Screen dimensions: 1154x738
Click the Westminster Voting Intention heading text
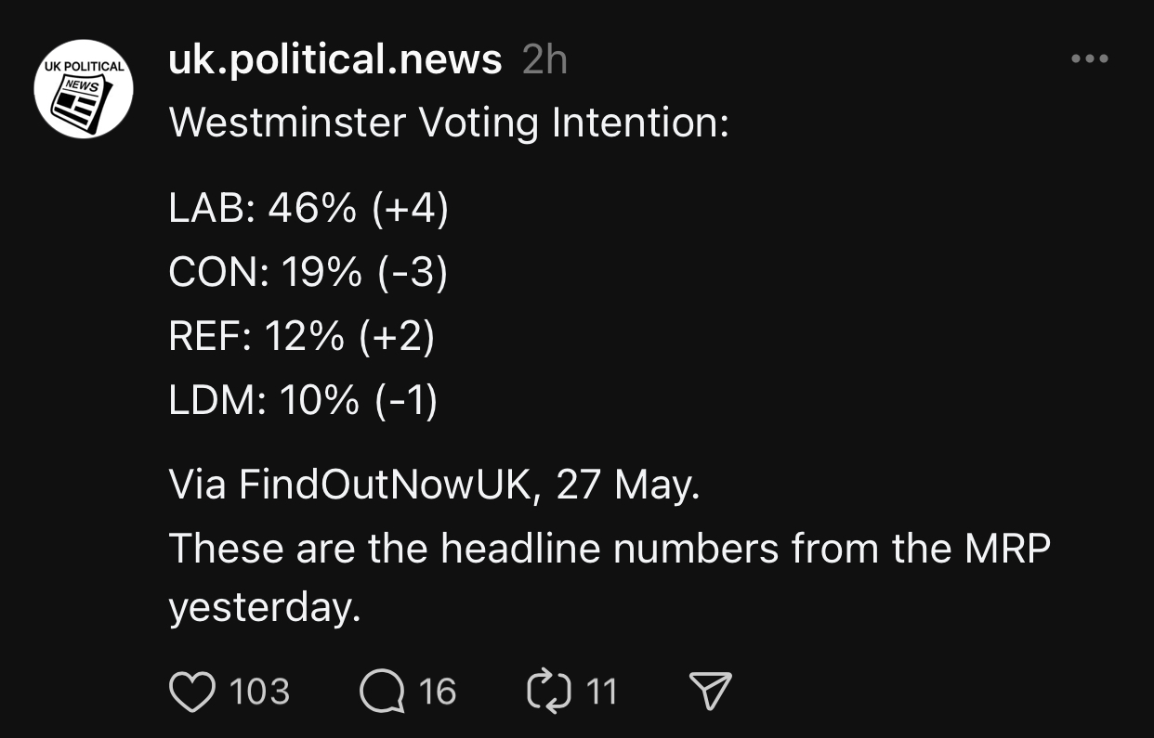coord(448,123)
